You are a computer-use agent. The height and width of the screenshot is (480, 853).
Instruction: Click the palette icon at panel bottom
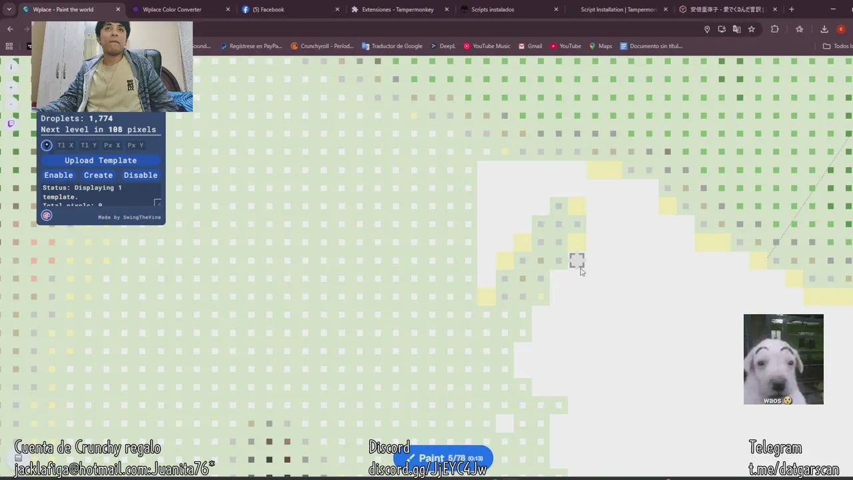point(47,215)
